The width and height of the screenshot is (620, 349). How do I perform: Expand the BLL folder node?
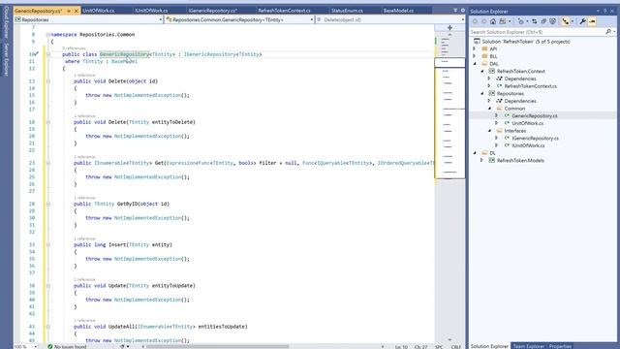click(475, 56)
